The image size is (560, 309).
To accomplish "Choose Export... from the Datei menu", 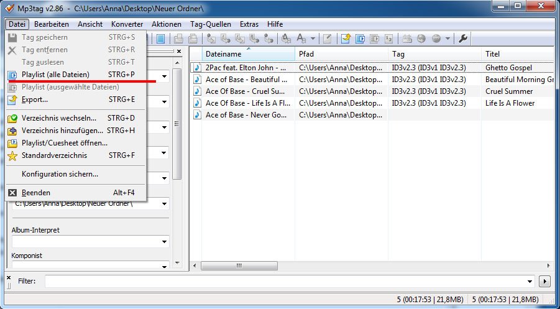I will coord(34,99).
